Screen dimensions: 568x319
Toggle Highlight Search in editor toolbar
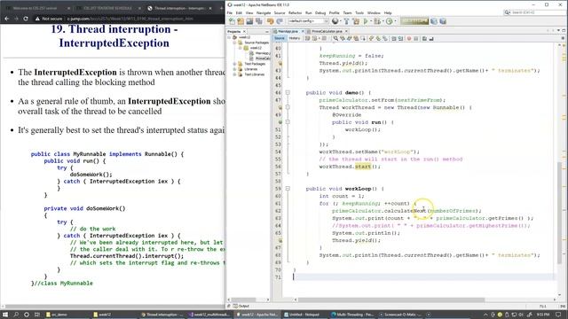pyautogui.click(x=356, y=38)
